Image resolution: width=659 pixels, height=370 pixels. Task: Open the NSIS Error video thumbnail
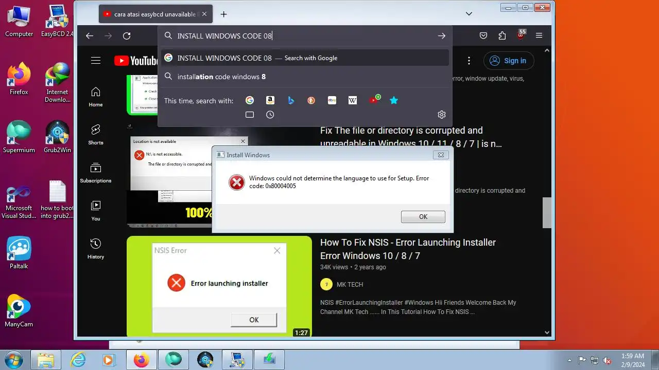219,286
